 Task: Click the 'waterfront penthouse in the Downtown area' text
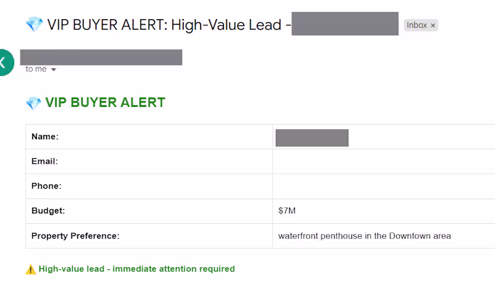[x=364, y=236]
